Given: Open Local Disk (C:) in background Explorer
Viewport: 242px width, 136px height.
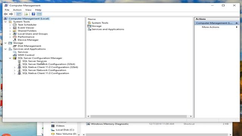Looking at the screenshot, I should coord(65,130).
